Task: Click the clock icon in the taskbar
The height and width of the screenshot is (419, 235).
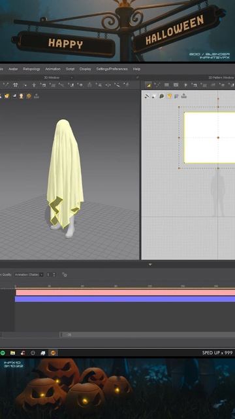Action: [x=33, y=353]
